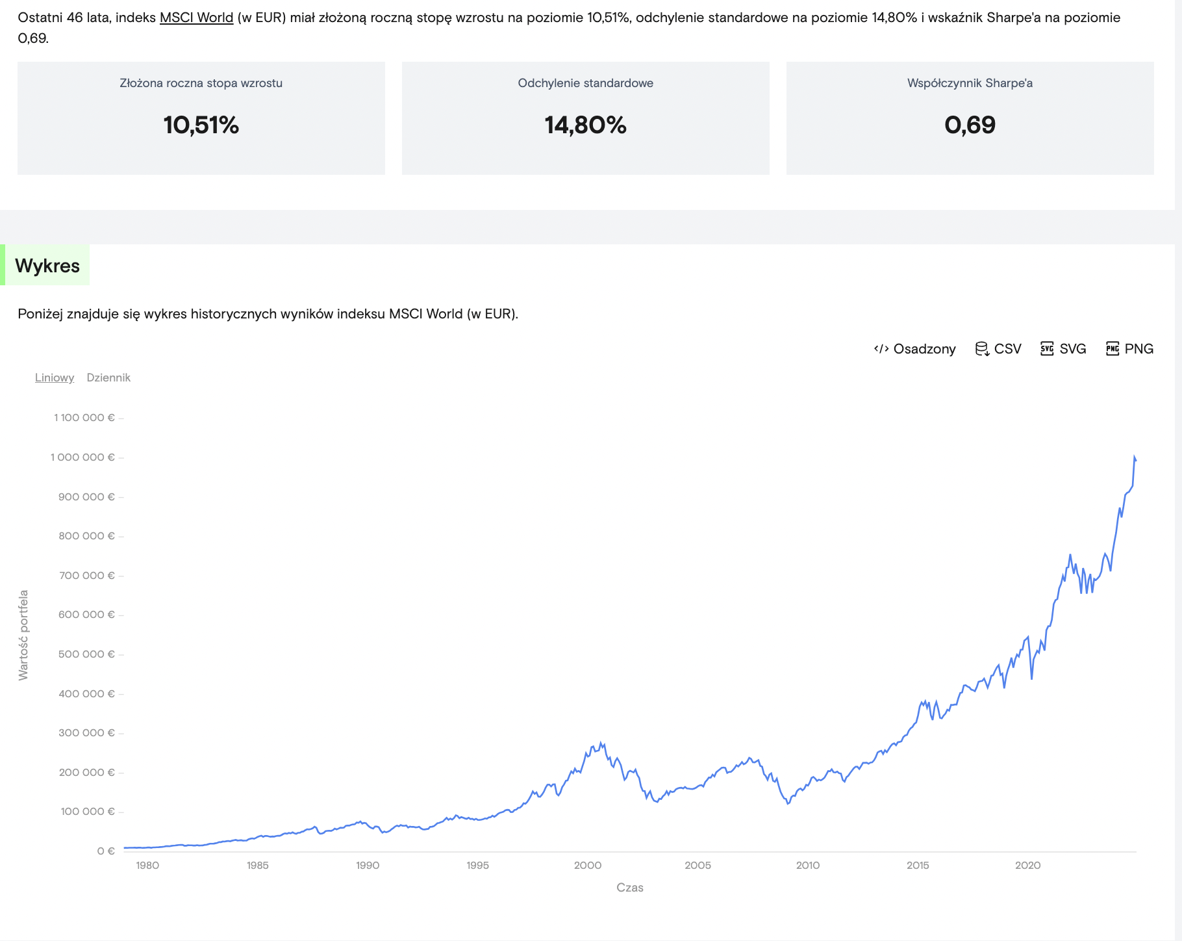Download chart data via CSV label
Screen dimensions: 1182x941
tap(1007, 349)
